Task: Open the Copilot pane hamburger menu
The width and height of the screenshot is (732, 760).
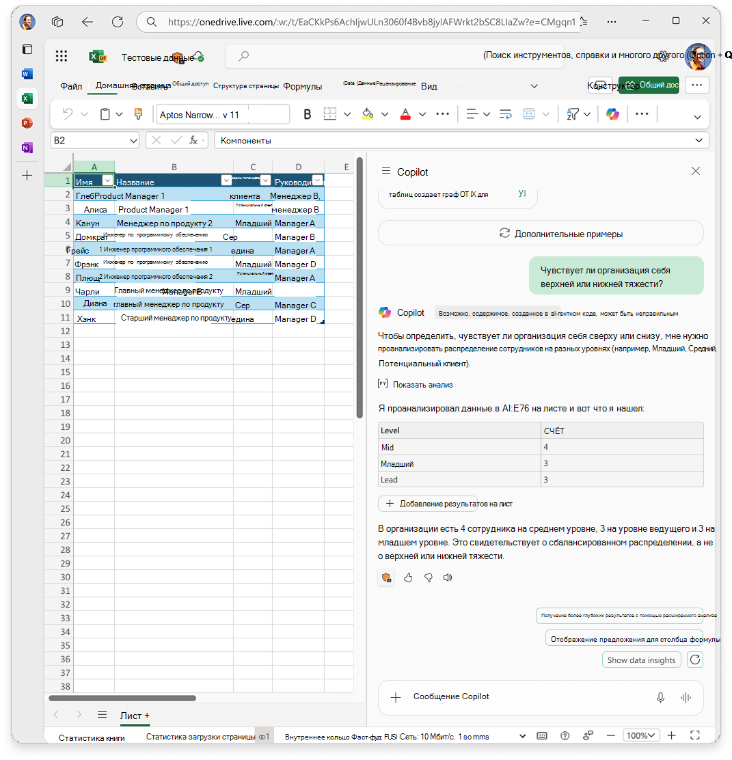Action: tap(386, 171)
